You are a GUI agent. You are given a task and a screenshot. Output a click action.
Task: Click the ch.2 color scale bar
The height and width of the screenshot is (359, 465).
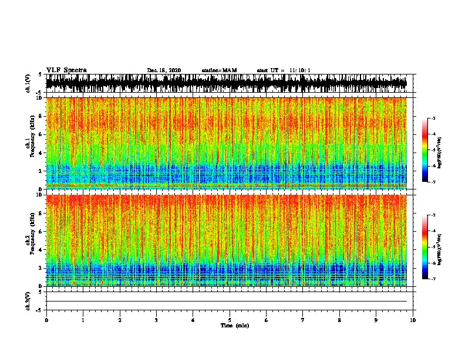point(424,247)
